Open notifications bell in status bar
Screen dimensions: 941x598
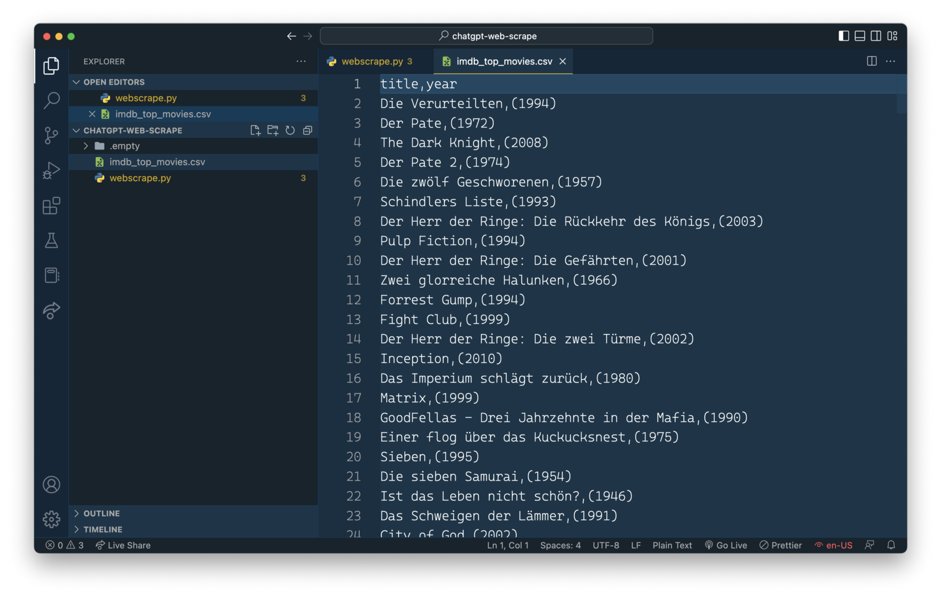[891, 545]
